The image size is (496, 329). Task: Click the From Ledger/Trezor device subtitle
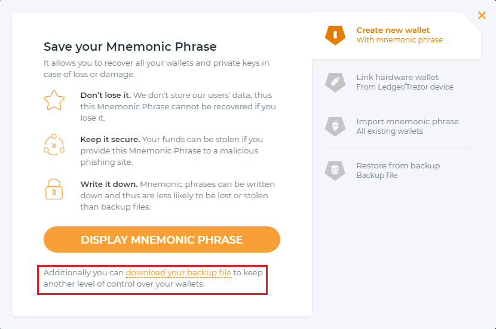405,87
